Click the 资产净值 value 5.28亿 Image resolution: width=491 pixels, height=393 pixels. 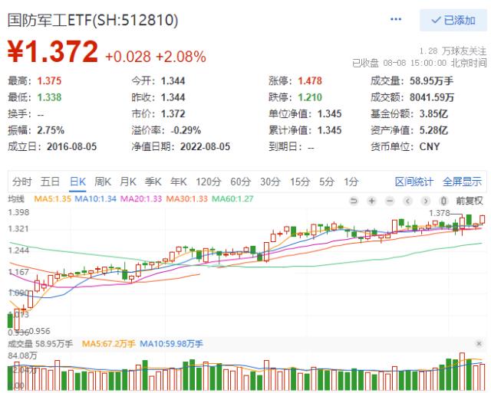click(433, 130)
